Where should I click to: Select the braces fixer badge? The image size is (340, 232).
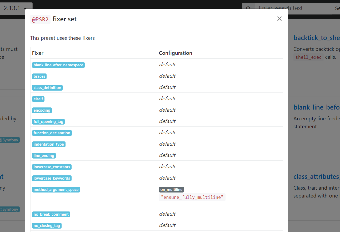[x=39, y=76]
